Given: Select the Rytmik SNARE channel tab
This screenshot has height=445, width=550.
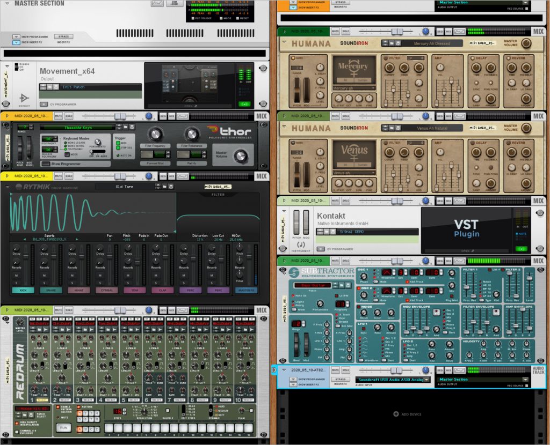Looking at the screenshot, I should coord(51,290).
